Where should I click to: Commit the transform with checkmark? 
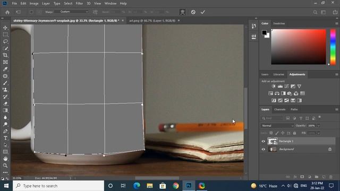coord(203,12)
